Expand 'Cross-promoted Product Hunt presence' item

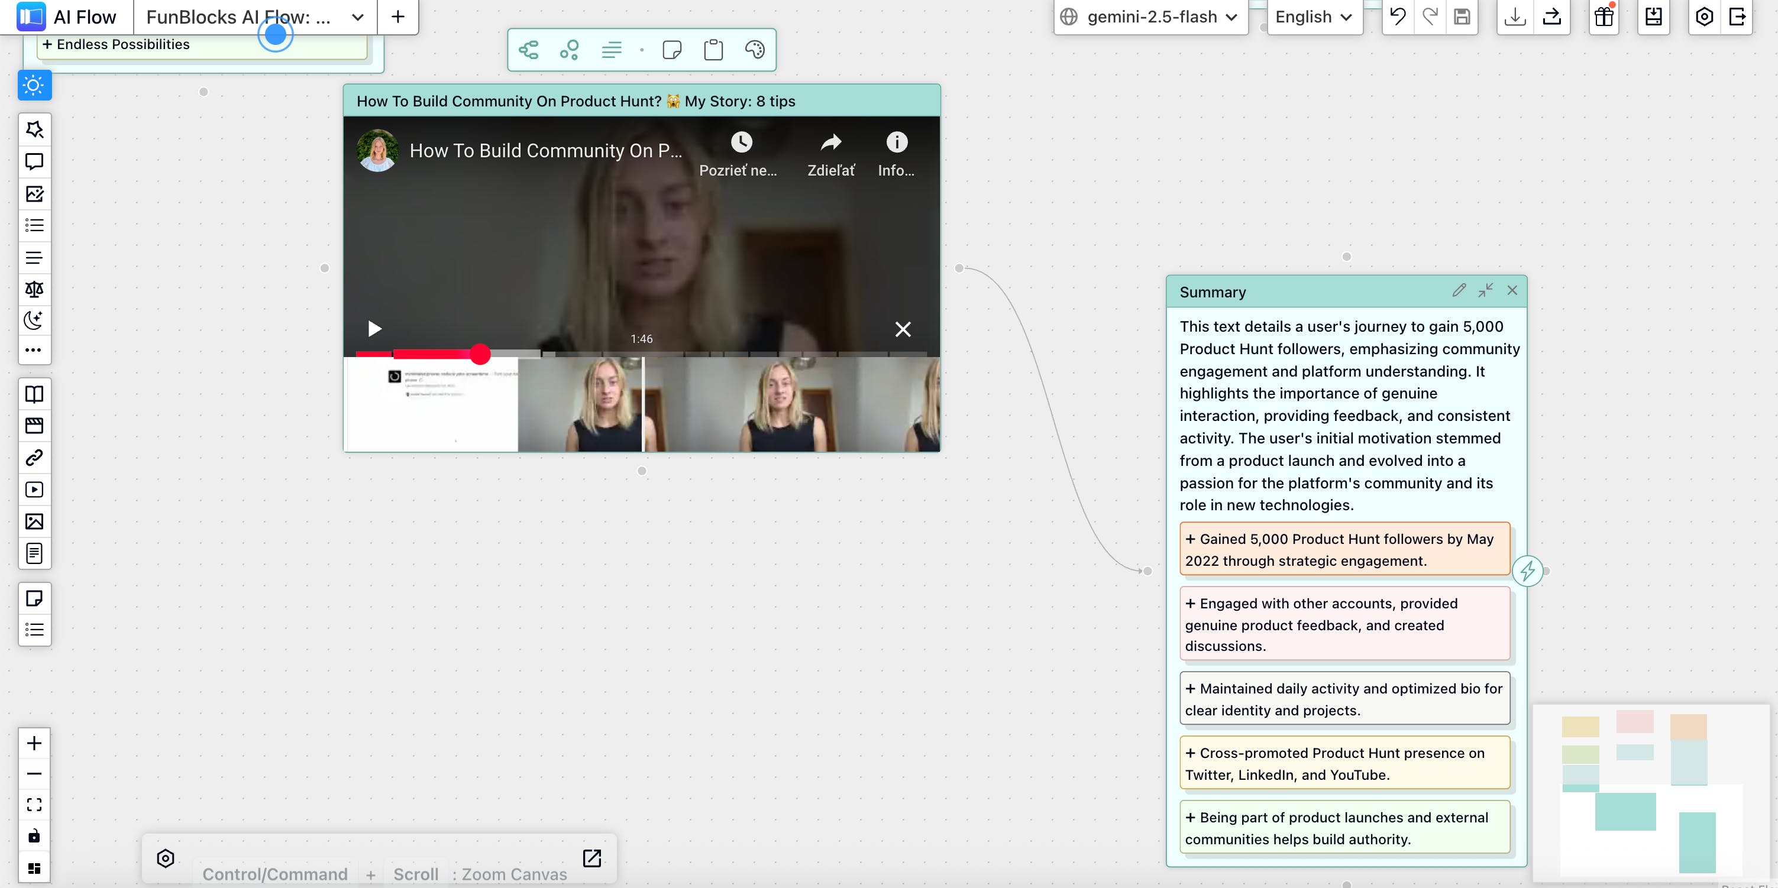coord(1344,763)
